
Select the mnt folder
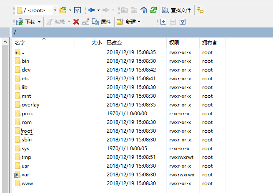(23, 96)
